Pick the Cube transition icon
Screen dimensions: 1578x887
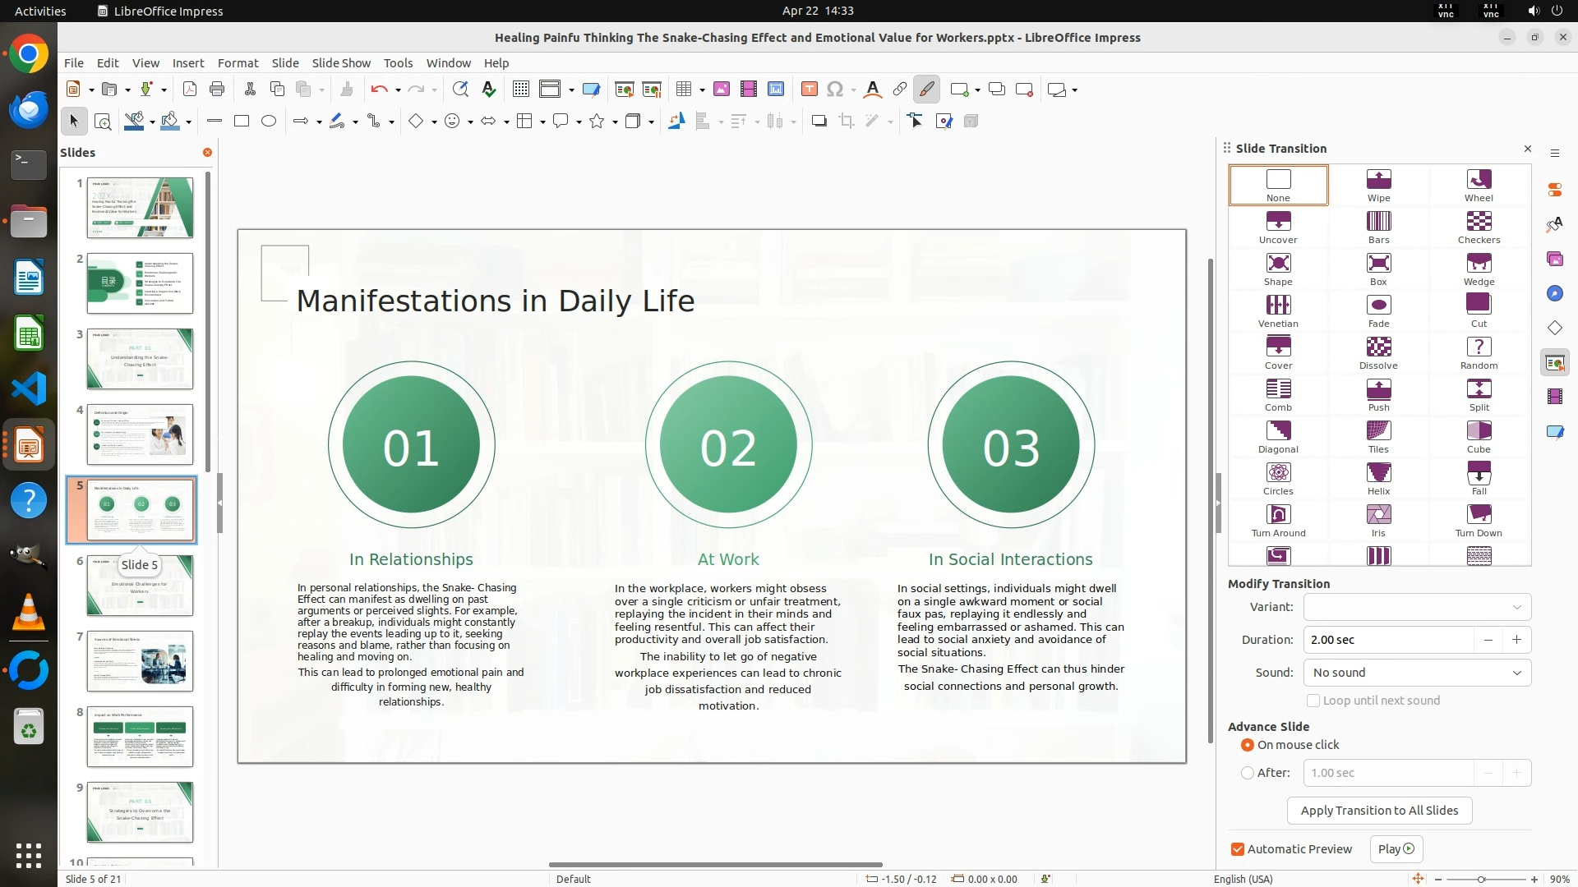pos(1478,436)
